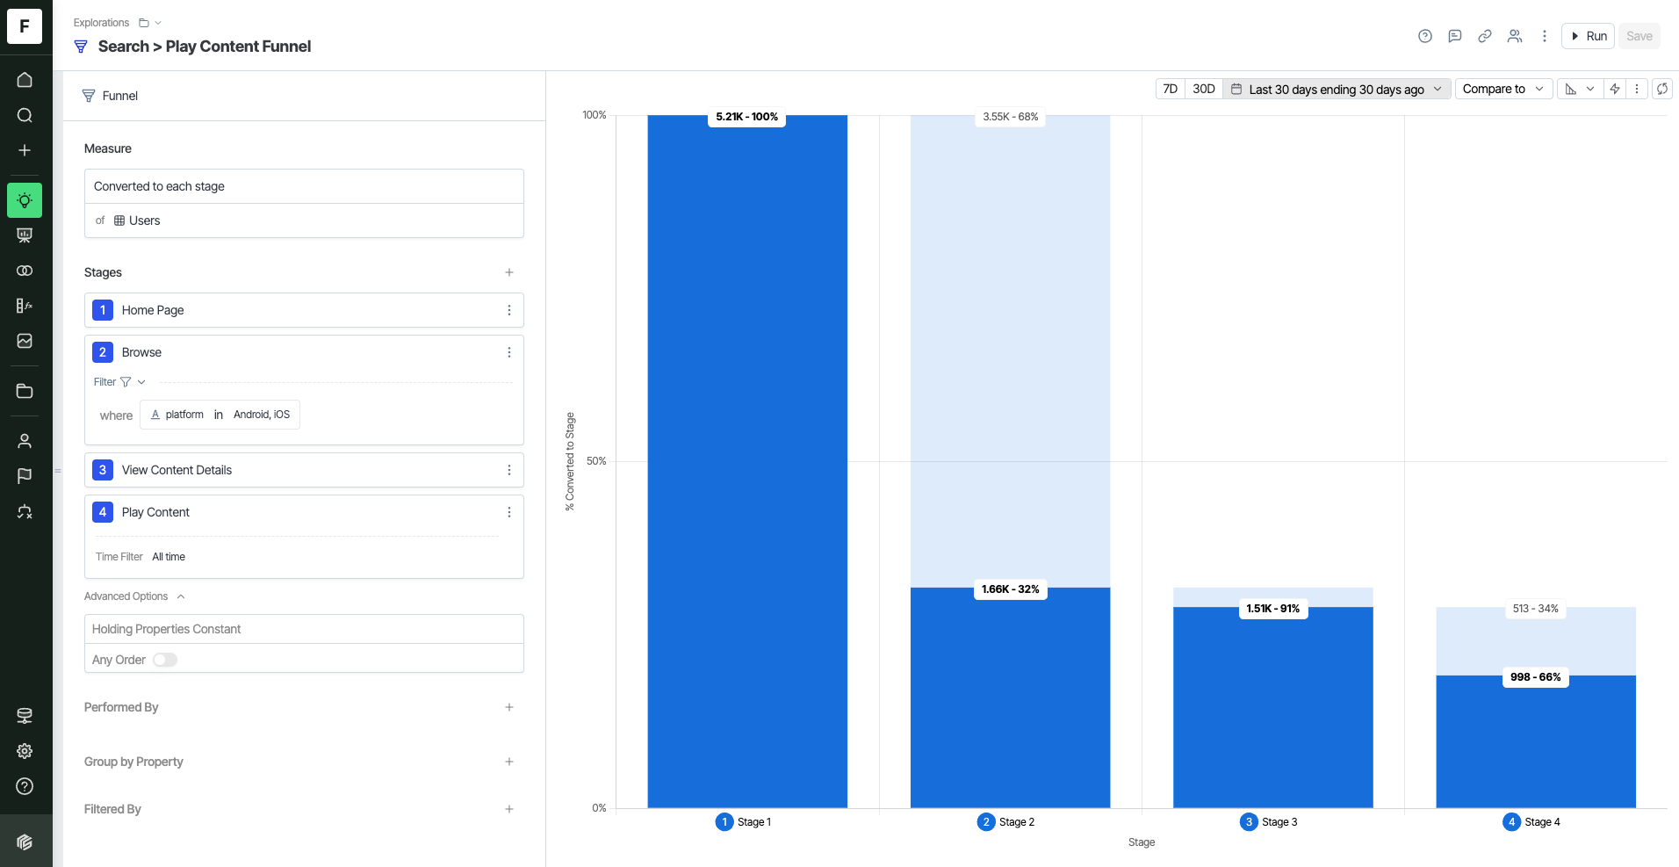Open the presentation board sidebar icon
The height and width of the screenshot is (867, 1679).
[x=25, y=235]
